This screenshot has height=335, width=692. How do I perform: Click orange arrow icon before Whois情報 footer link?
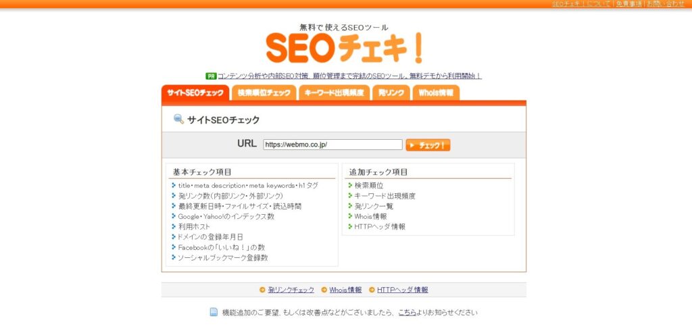point(324,290)
